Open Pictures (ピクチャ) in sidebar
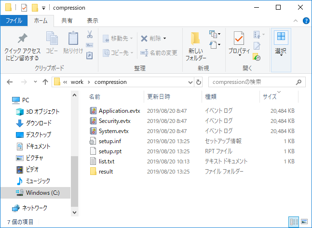 tap(29, 158)
